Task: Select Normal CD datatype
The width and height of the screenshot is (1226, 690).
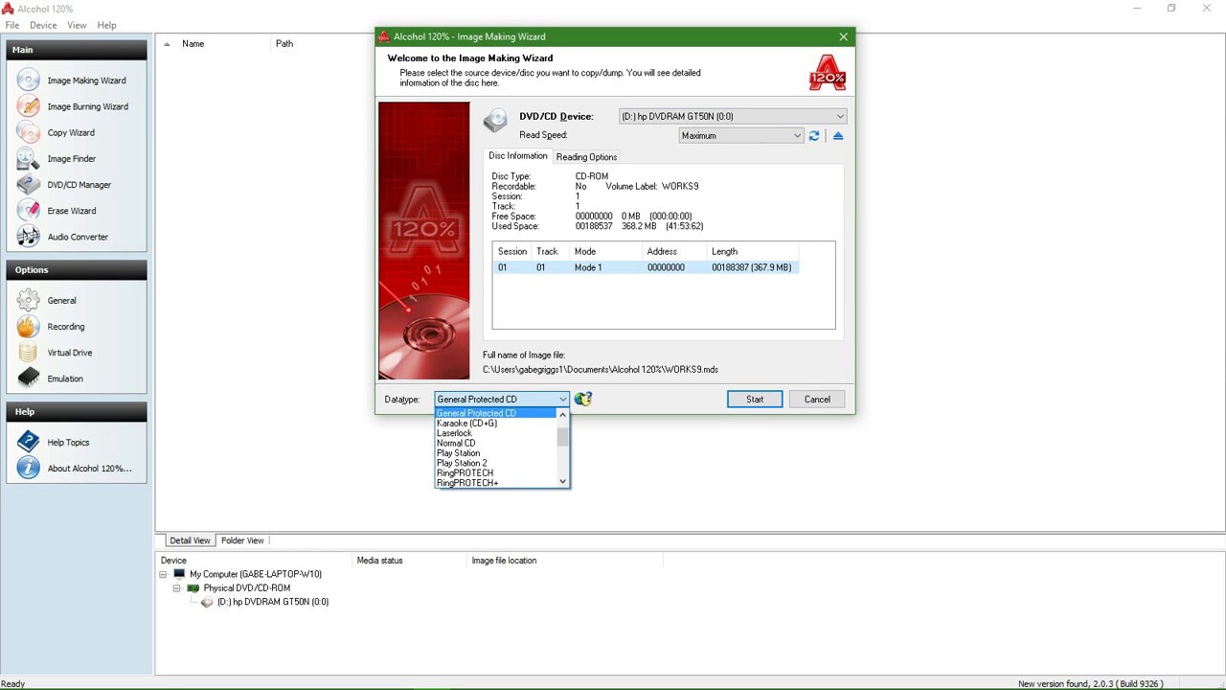Action: coord(495,443)
